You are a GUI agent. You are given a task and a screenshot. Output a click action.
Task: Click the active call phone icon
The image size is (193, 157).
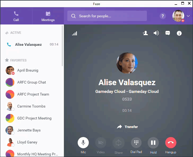9,44
